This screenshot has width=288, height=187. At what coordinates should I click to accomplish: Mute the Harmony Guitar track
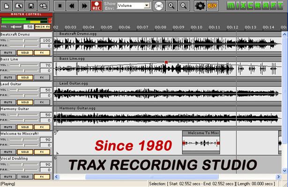click(8, 127)
